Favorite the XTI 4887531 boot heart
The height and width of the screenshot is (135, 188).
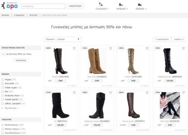pyautogui.click(x=74, y=92)
